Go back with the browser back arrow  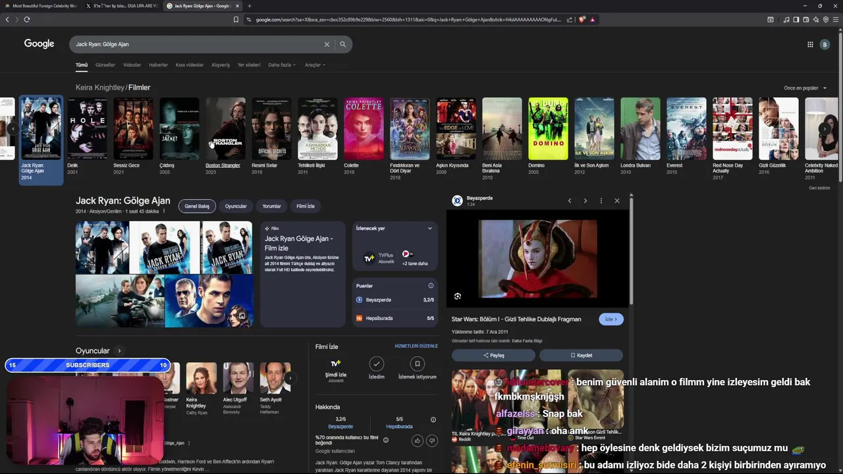click(7, 20)
